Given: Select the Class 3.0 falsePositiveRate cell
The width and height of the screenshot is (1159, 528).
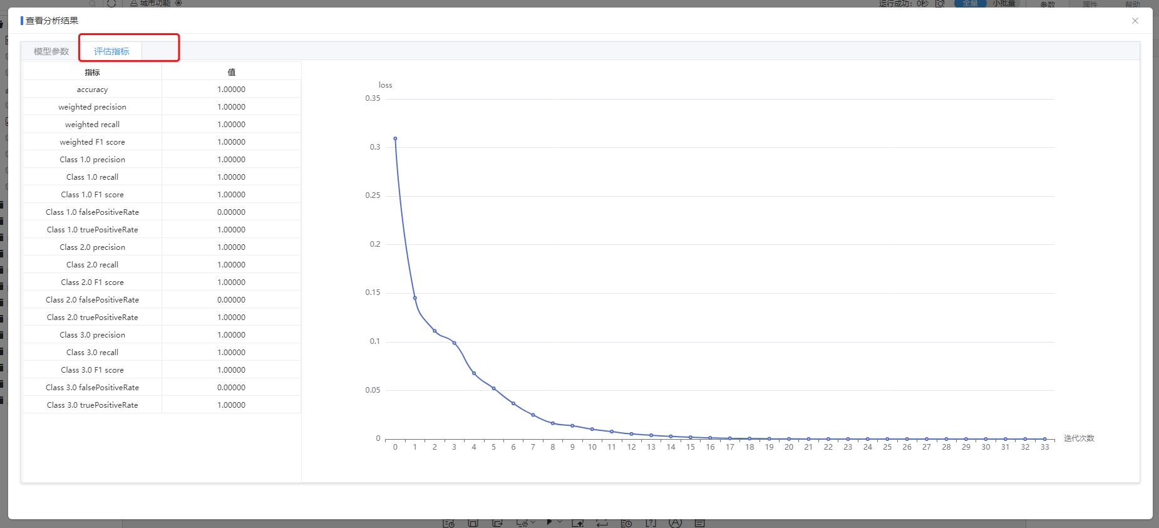Looking at the screenshot, I should click(92, 388).
